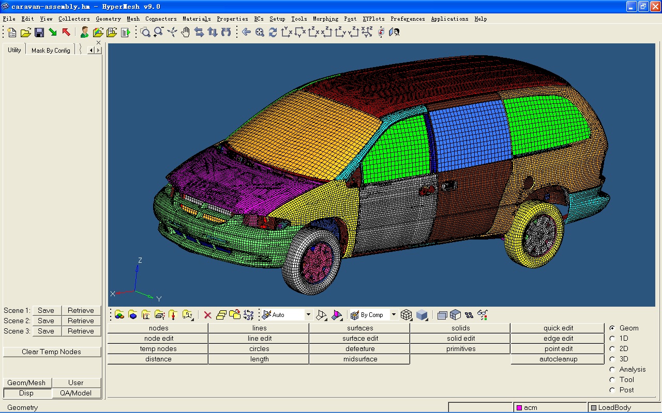Click the magenta acm component color swatch
Viewport: 662px width, 413px height.
pyautogui.click(x=519, y=408)
